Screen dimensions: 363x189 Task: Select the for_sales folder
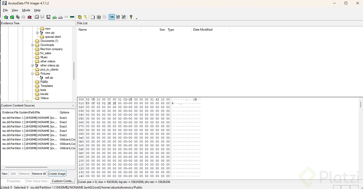46,53
